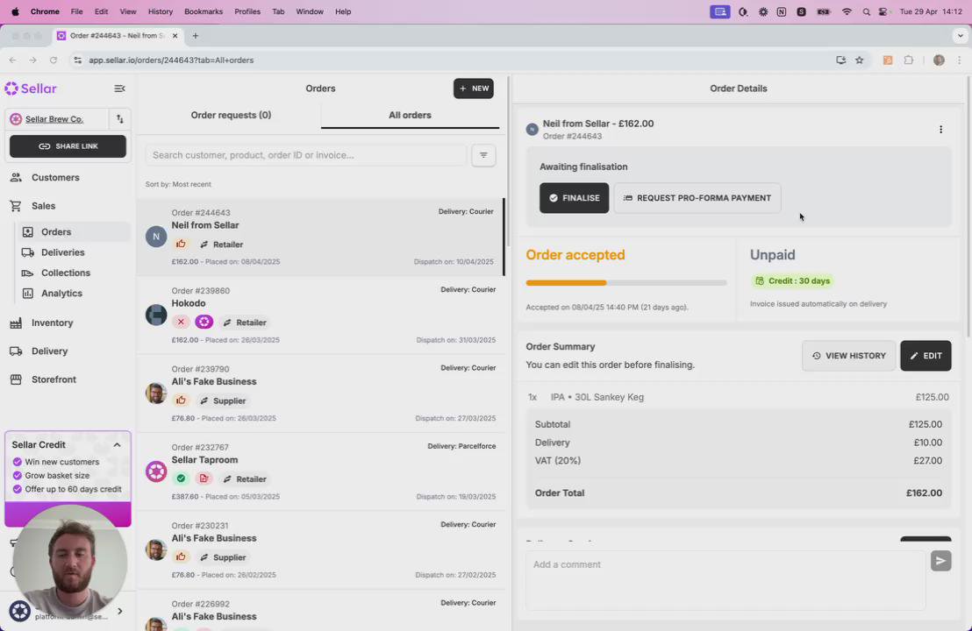Open the Wi-Fi status menu
Image resolution: width=972 pixels, height=631 pixels.
[847, 11]
